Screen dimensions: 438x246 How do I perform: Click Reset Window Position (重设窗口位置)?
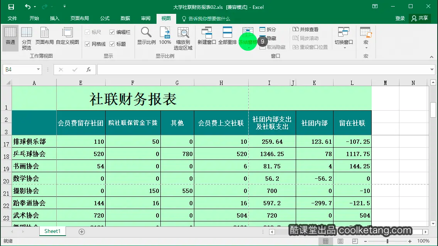310,47
